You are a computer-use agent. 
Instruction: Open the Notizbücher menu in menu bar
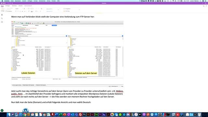(x=42, y=1)
